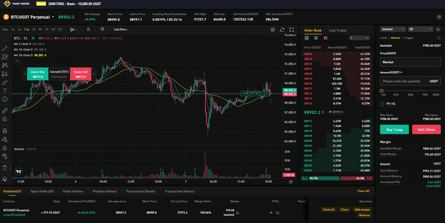Select the text annotation tool
445x223 pixels.
click(5, 91)
